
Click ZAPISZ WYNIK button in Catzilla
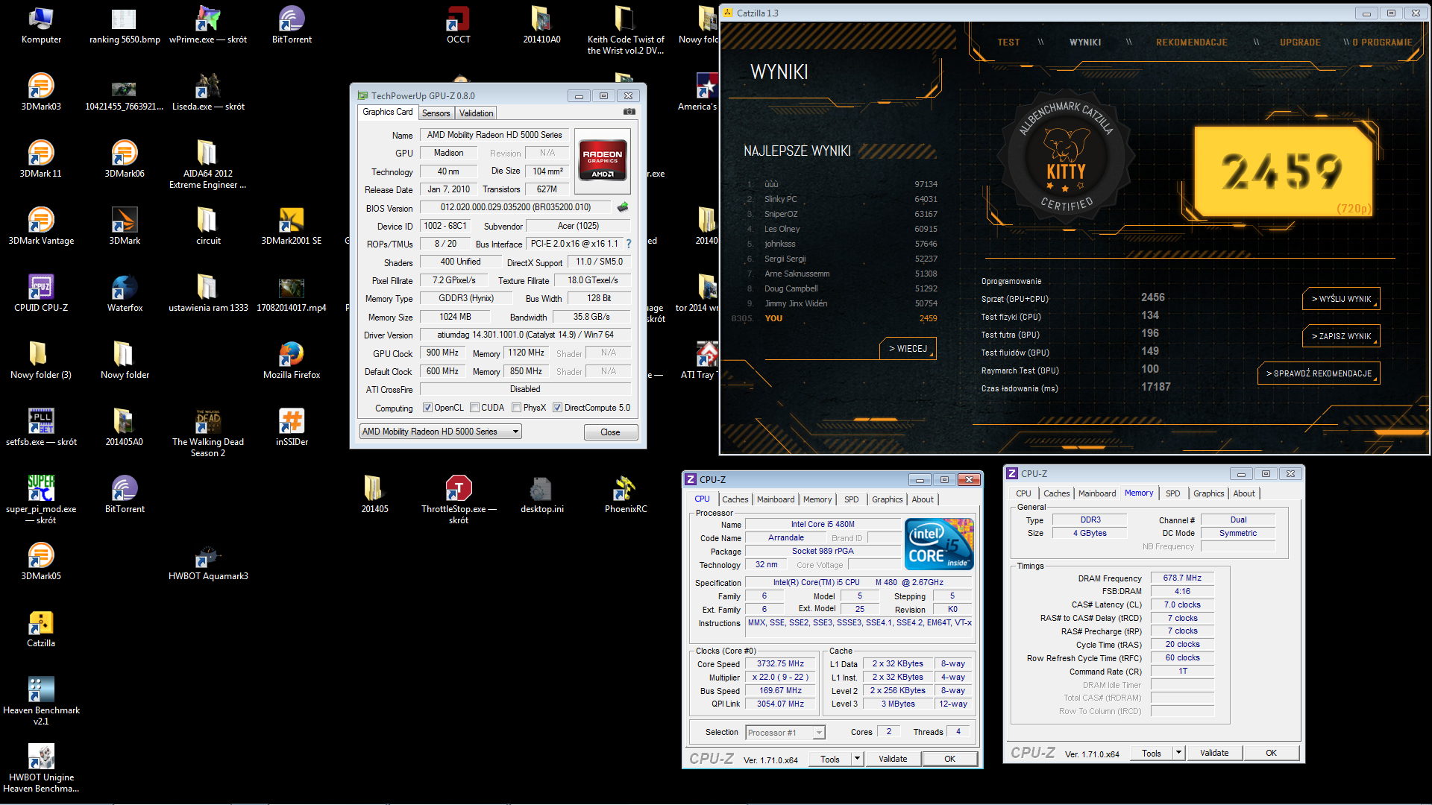[x=1341, y=336]
